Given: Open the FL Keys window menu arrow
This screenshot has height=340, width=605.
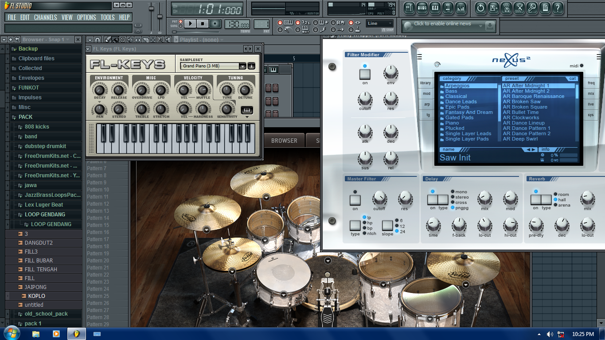Looking at the screenshot, I should click(89, 49).
